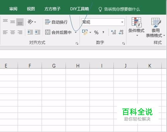Viewport: 167px width, 132px height.
Task: Open the 方方格子 tab
Action: tap(52, 9)
